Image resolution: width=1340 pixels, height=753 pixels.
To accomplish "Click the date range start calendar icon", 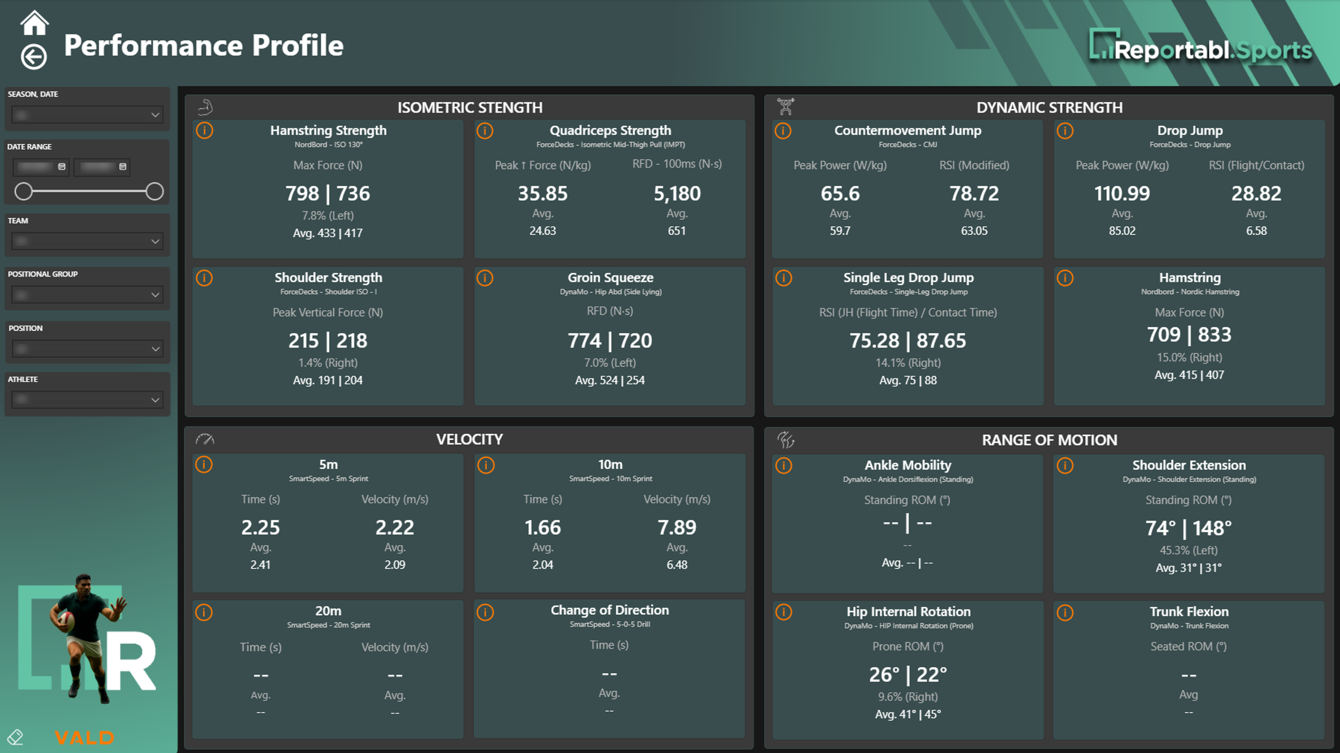I will pyautogui.click(x=62, y=167).
